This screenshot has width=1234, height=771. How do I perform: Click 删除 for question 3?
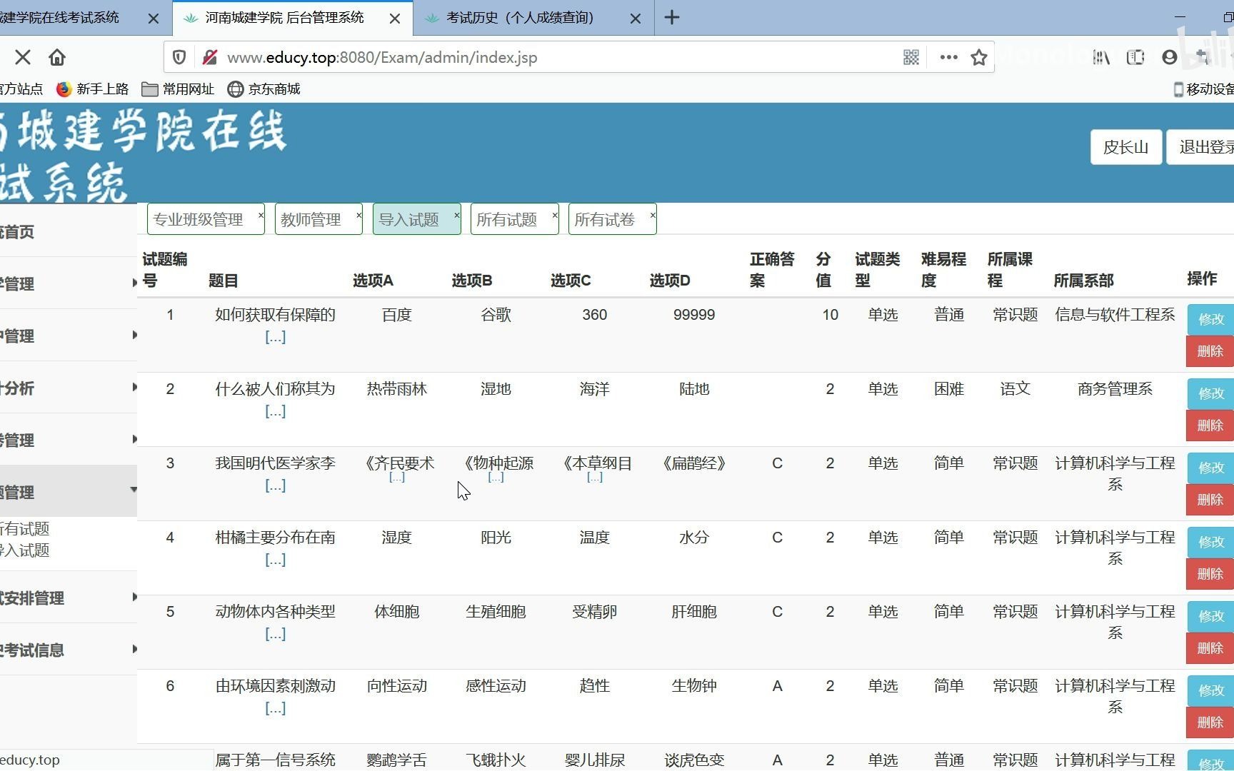[x=1210, y=500]
